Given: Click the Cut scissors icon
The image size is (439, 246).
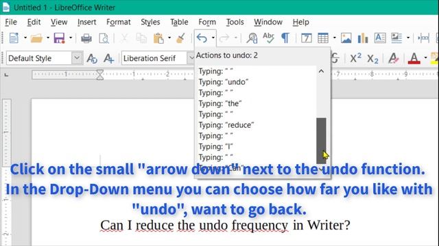Looking at the screenshot, I should tap(124, 38).
